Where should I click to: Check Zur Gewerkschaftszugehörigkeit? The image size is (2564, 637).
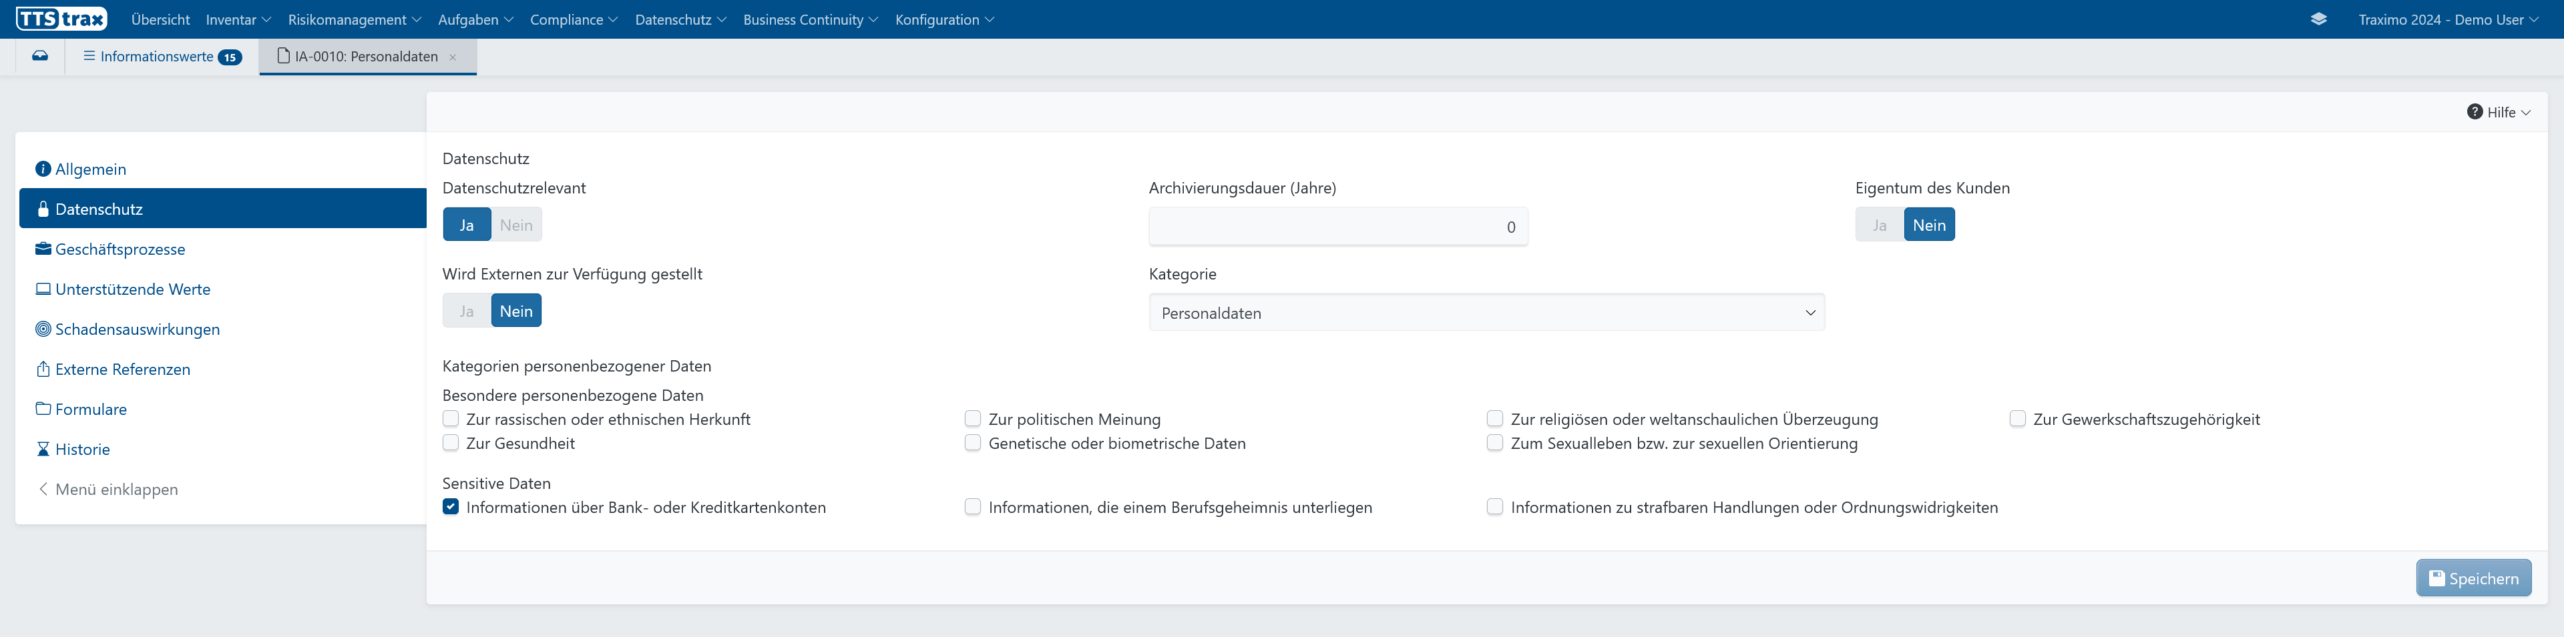(2018, 418)
